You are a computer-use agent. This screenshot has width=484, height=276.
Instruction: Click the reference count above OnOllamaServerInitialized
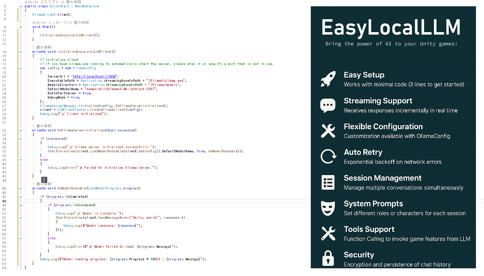pyautogui.click(x=42, y=126)
